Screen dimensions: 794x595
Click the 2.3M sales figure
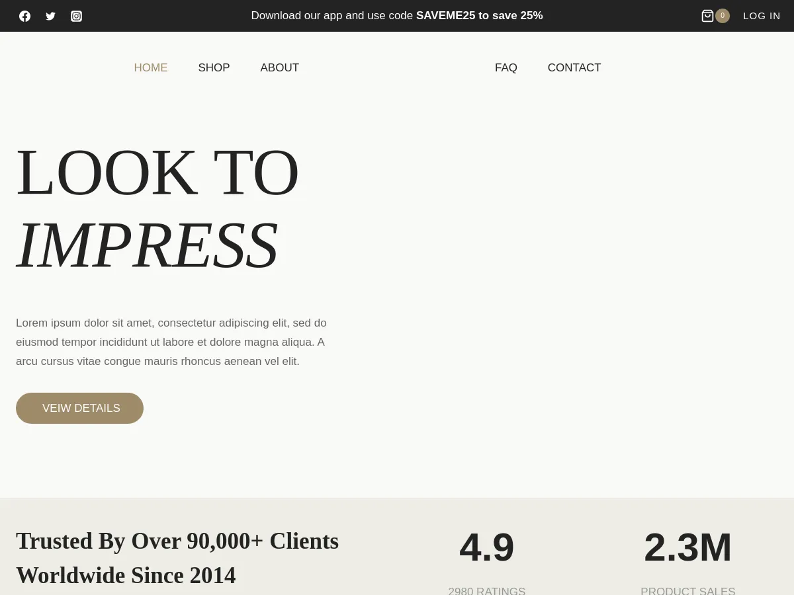687,547
